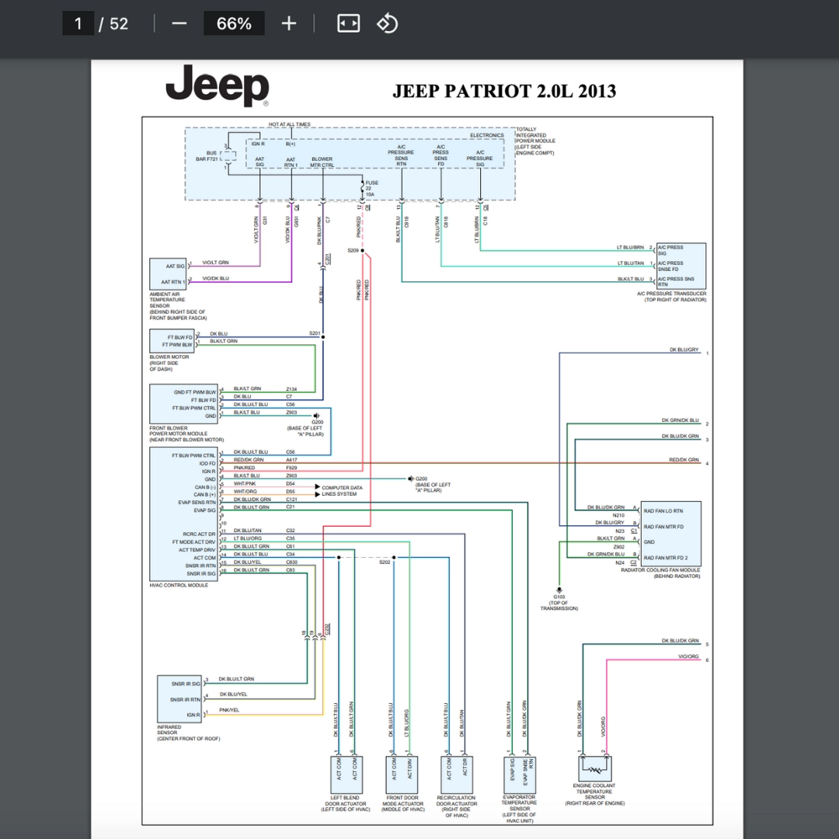Toggle the fit to width icon
The image size is (839, 839).
click(x=348, y=23)
